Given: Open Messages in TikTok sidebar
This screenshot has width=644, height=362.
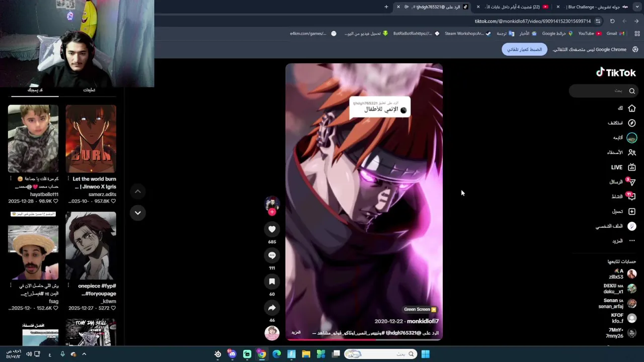Looking at the screenshot, I should pos(622,182).
